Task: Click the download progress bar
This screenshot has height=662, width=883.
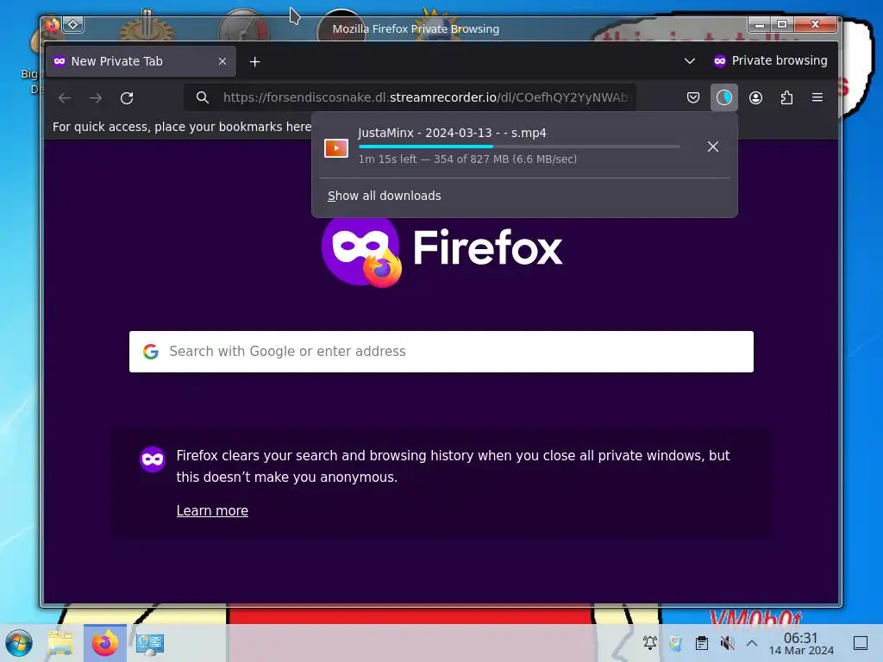Action: [519, 147]
